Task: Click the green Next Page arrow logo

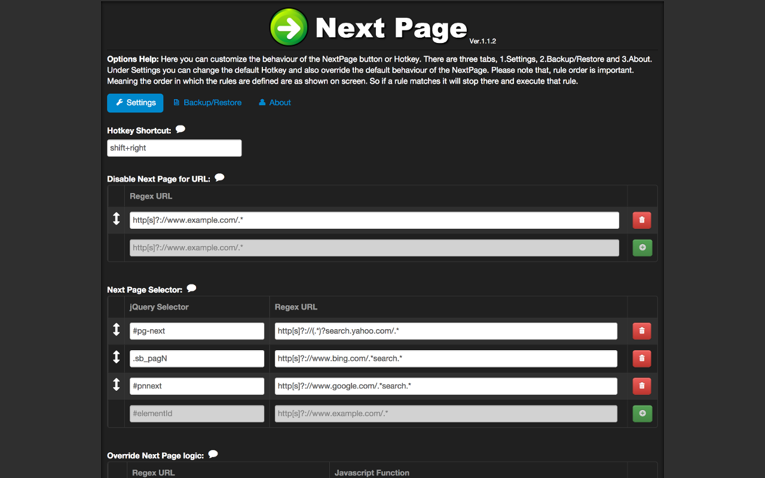Action: pyautogui.click(x=289, y=27)
